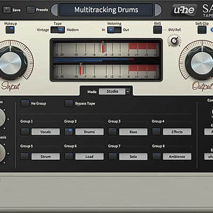The width and height of the screenshot is (213, 213).
Task: Toggle Group 8 selector button
Action: tap(157, 157)
